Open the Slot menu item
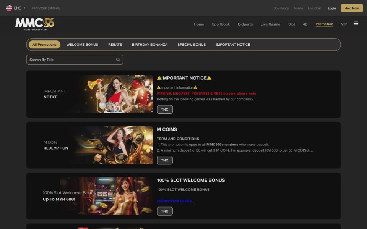Image resolution: width=367 pixels, height=229 pixels. (291, 24)
